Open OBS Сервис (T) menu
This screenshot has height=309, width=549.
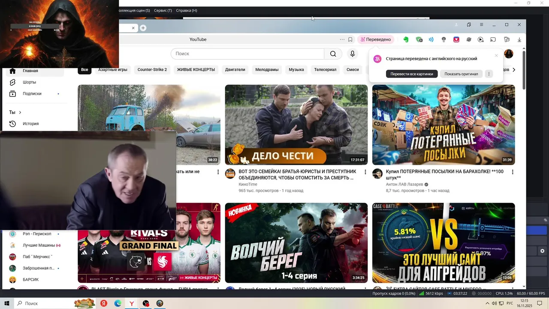tap(163, 10)
